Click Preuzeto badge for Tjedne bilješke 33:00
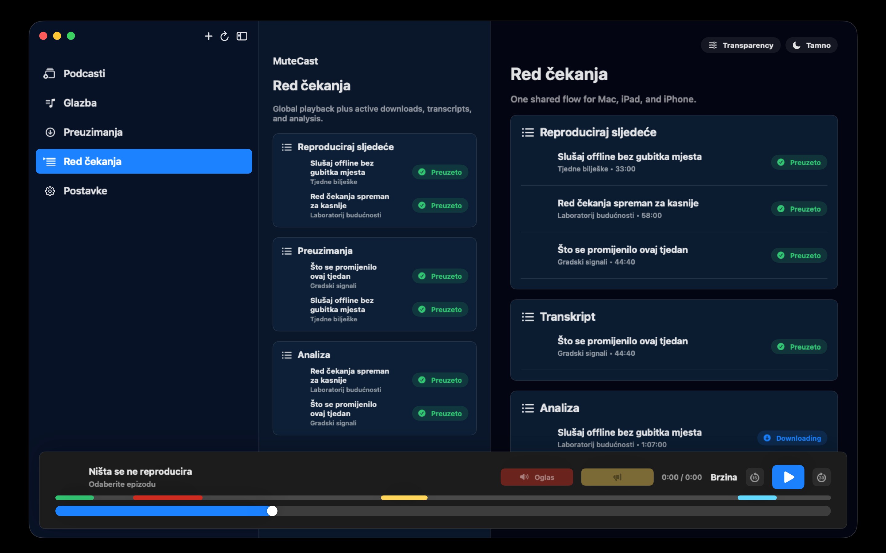 (x=799, y=163)
